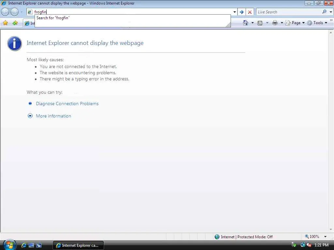
Task: Click inside the address bar text field
Action: (x=132, y=12)
